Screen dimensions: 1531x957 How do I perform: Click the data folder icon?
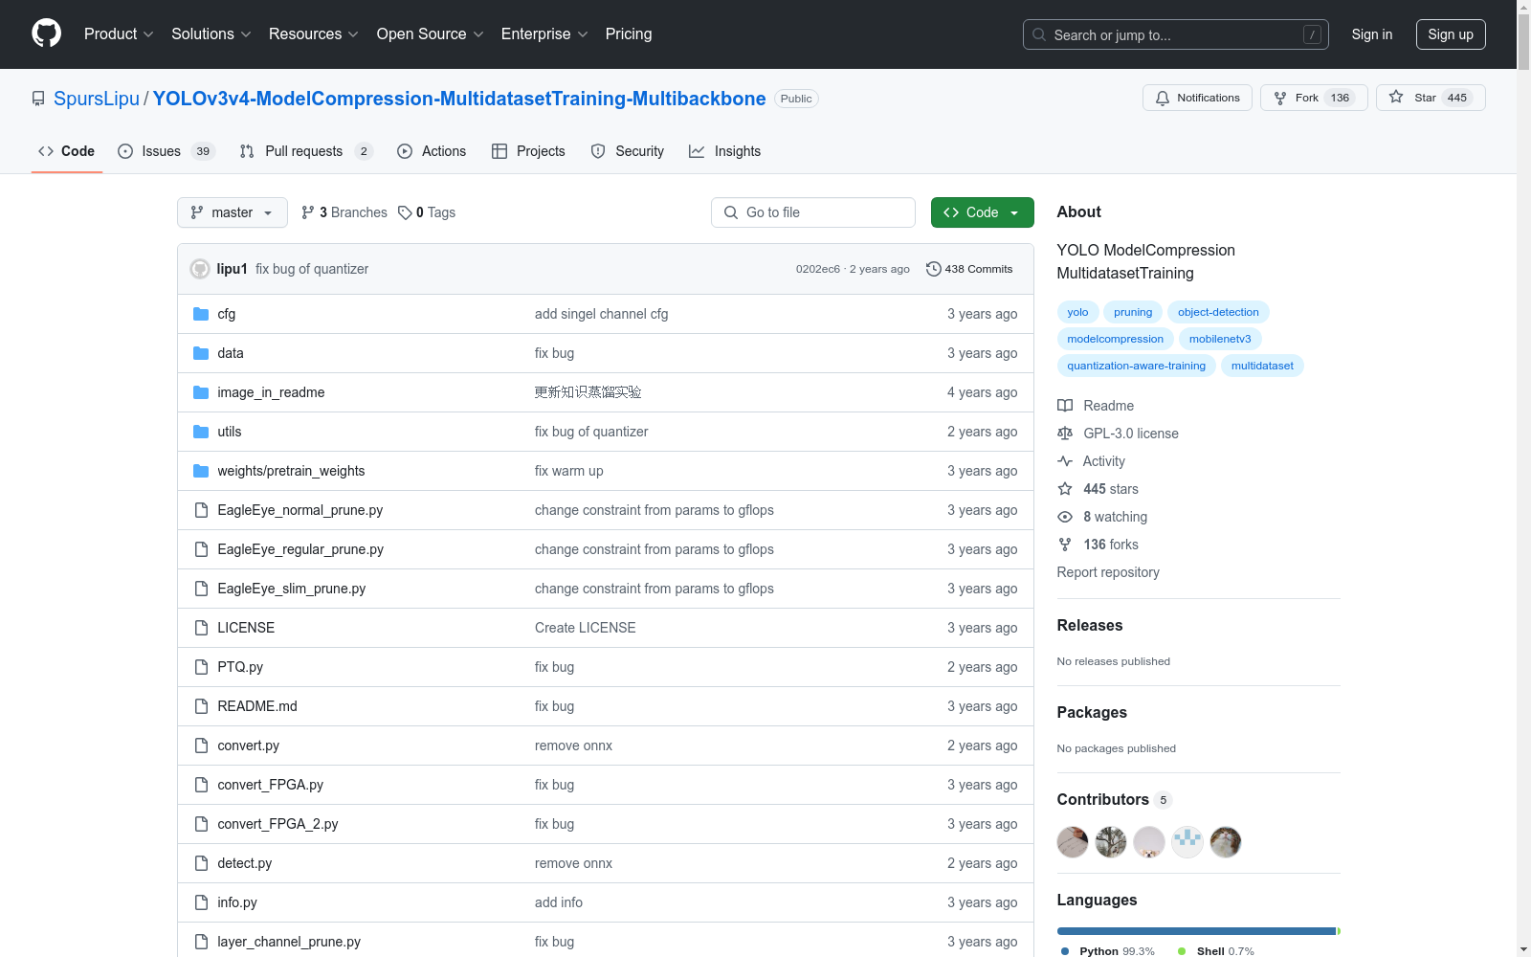pyautogui.click(x=201, y=353)
